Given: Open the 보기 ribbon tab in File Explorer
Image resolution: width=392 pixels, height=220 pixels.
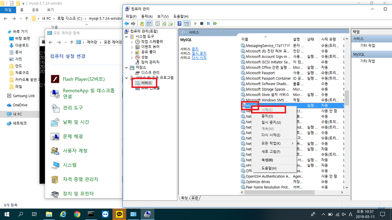Looking at the screenshot, I should pyautogui.click(x=50, y=10).
